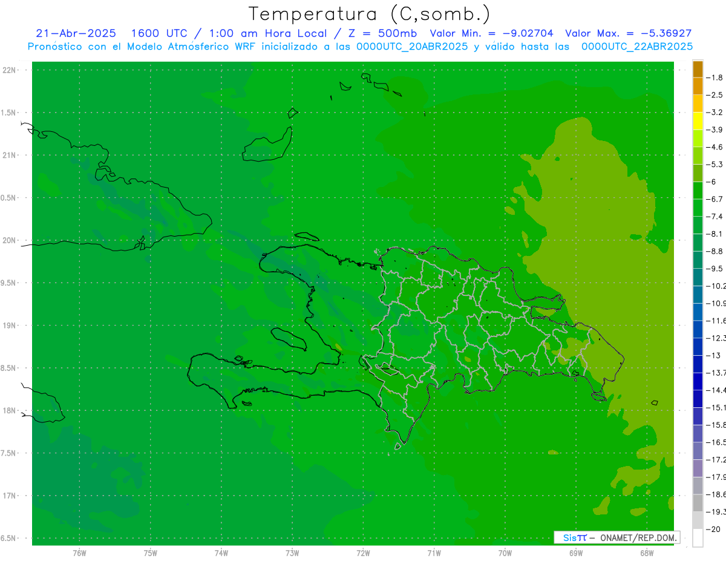This screenshot has height=561, width=726.
Task: Pick the orange swatch between -1.8 and -2.5
Action: tap(698, 87)
